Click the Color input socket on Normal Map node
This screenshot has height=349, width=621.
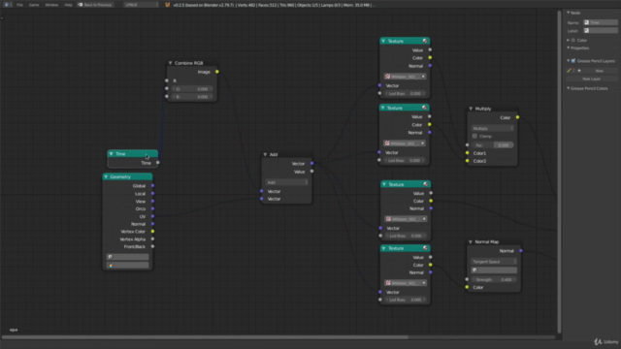pyautogui.click(x=467, y=287)
